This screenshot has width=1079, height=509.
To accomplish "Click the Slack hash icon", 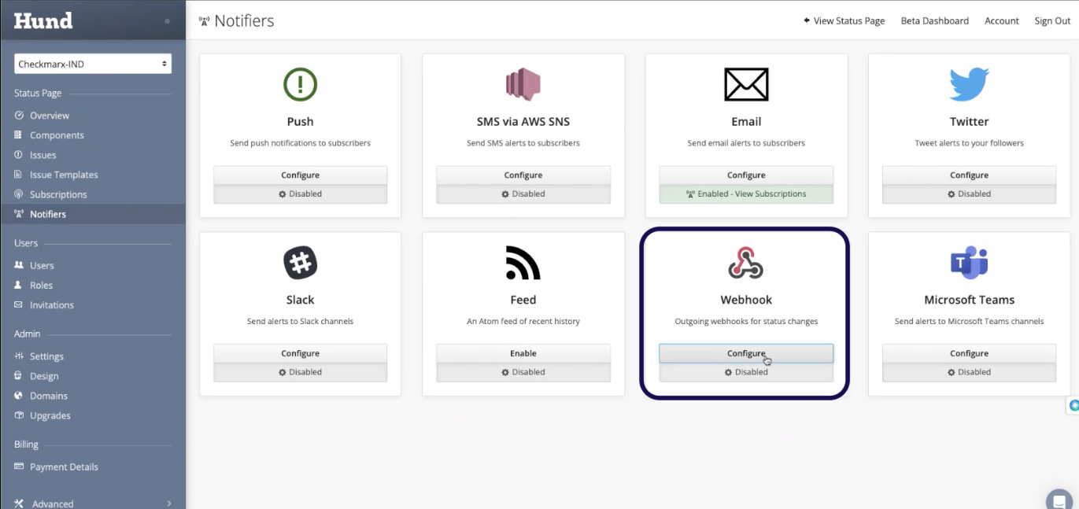I will tap(300, 263).
